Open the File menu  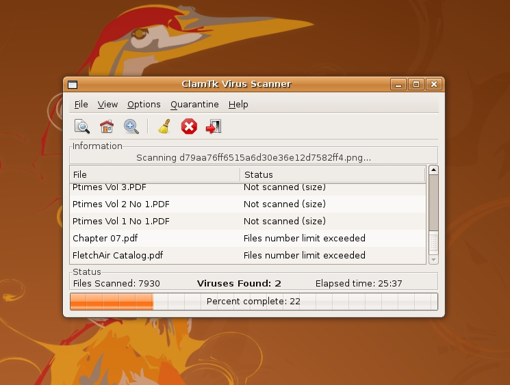(x=81, y=105)
